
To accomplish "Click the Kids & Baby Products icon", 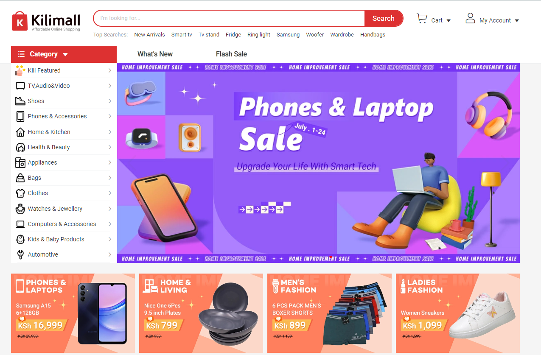I will 20,239.
